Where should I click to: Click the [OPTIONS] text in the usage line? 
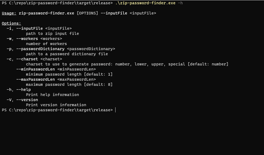87,13
